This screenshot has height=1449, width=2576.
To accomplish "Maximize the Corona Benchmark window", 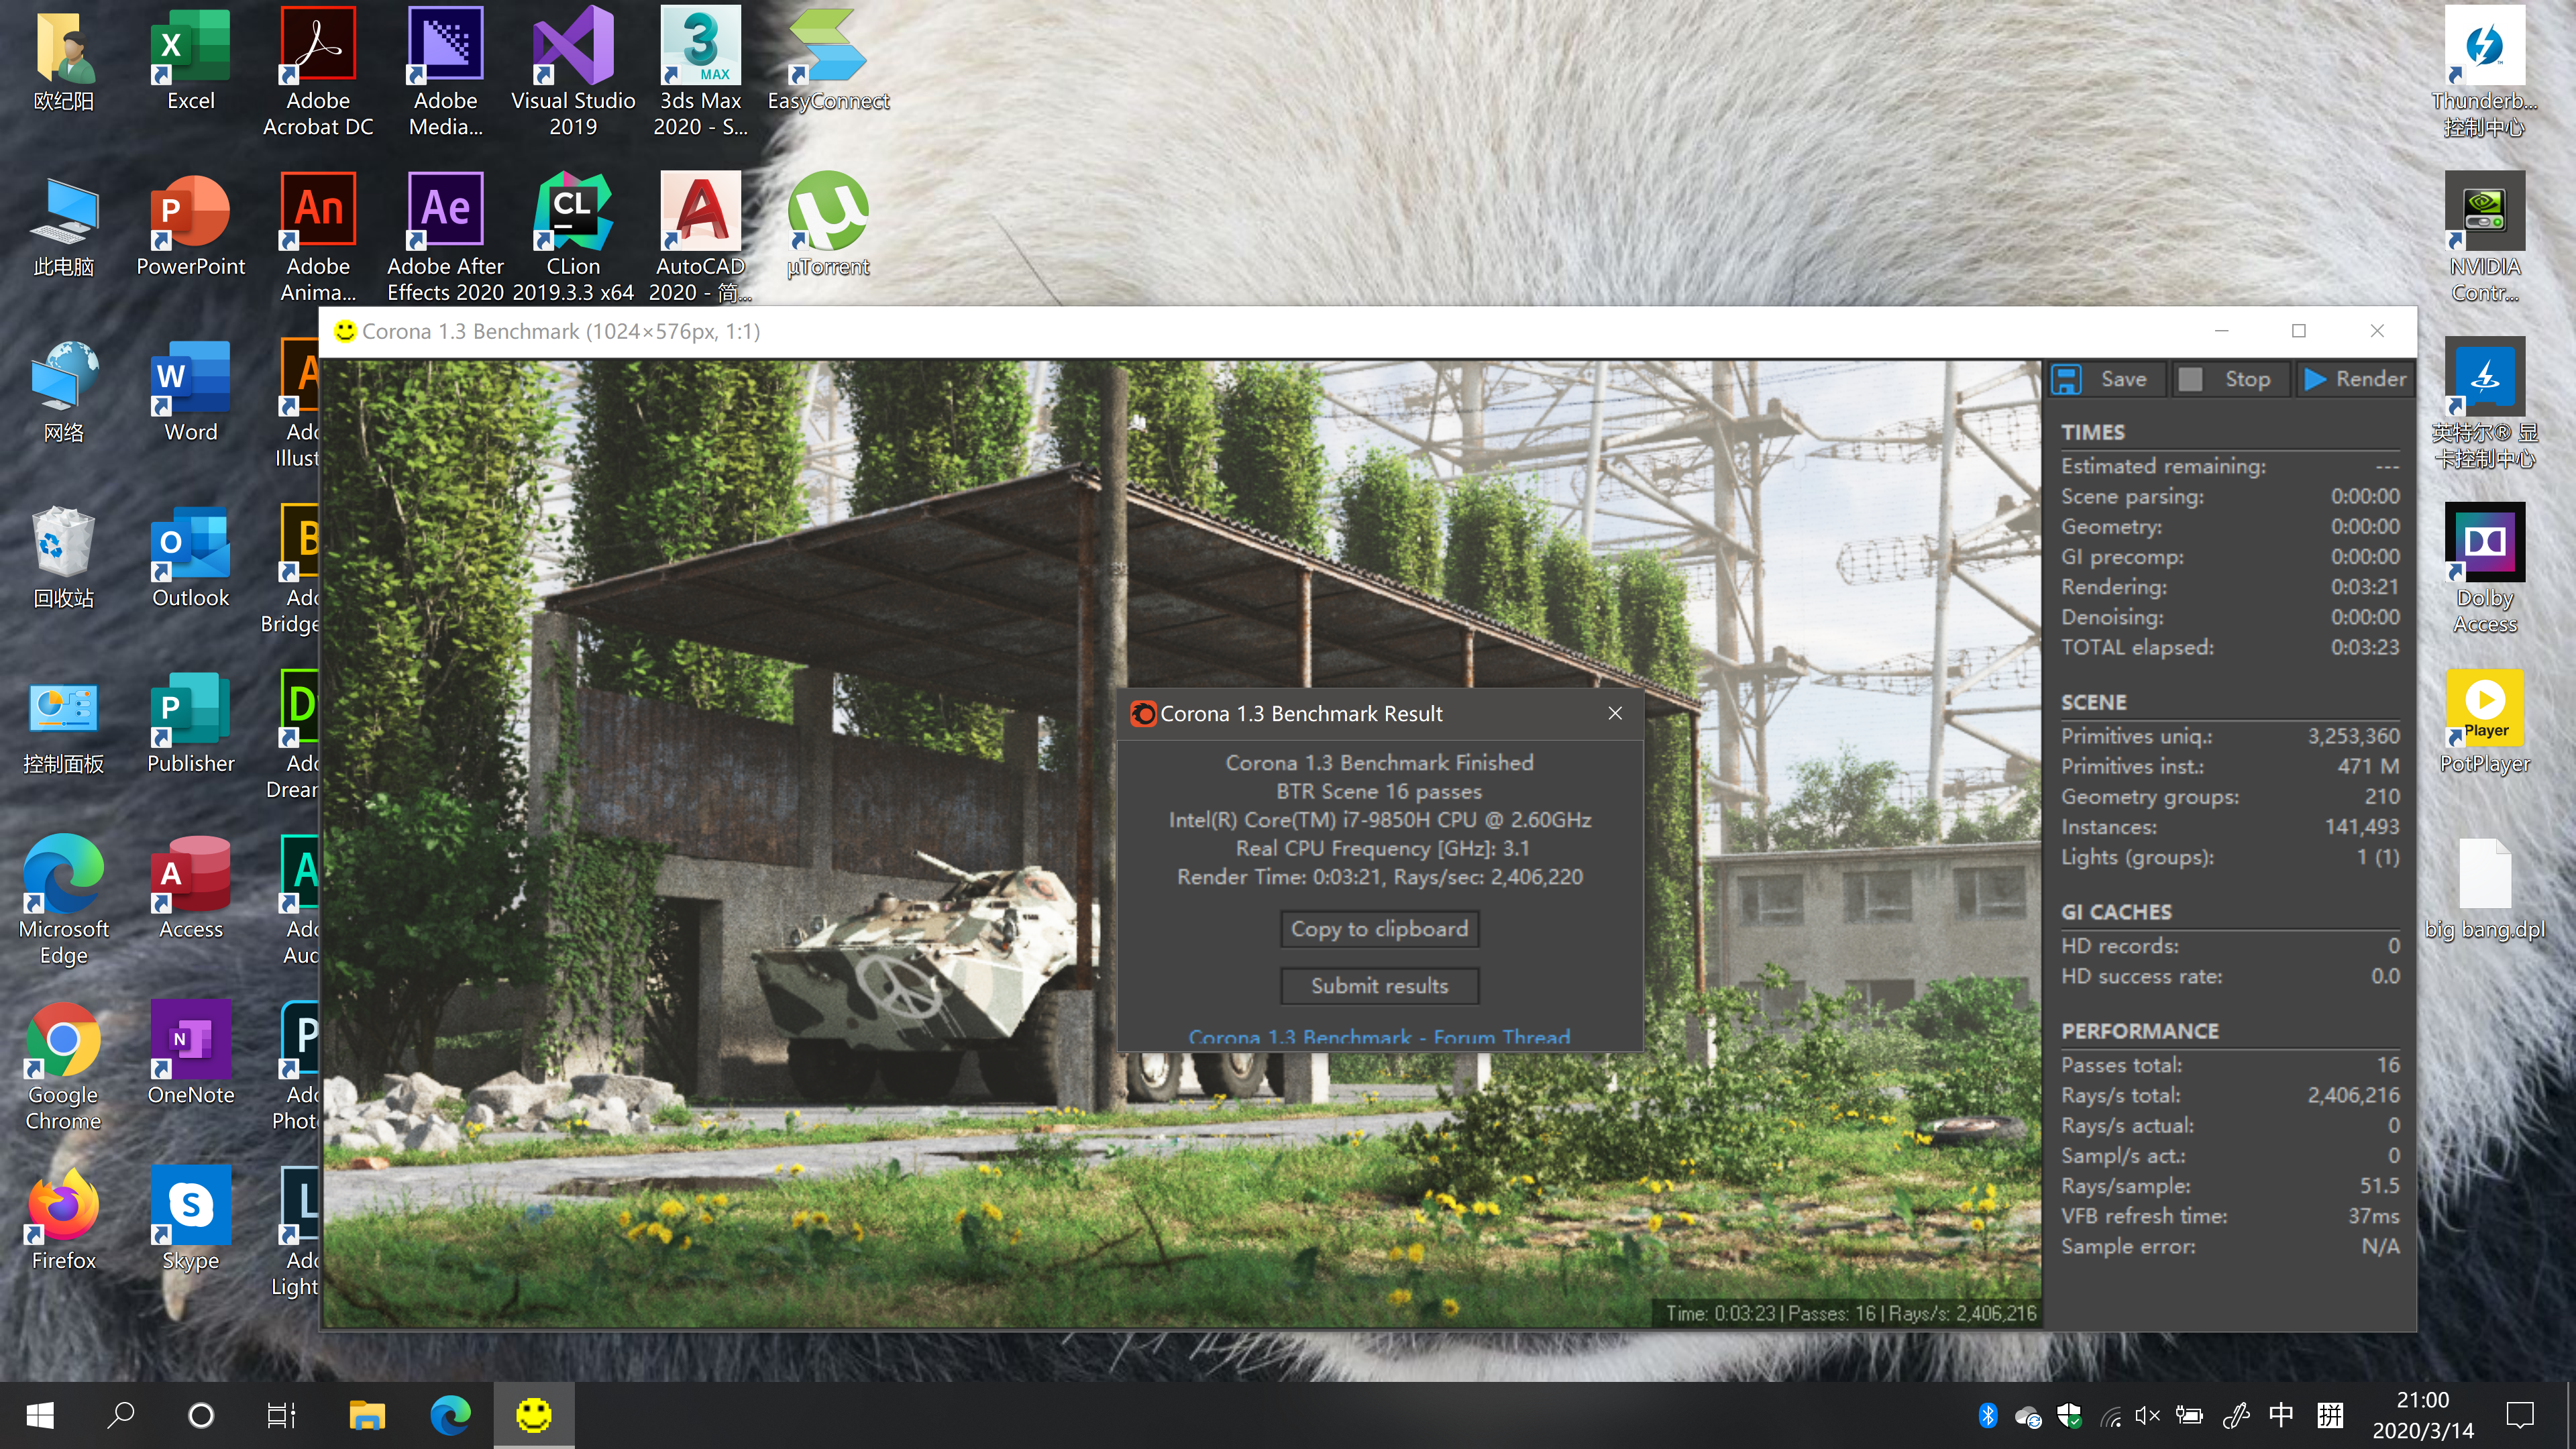I will (2299, 331).
